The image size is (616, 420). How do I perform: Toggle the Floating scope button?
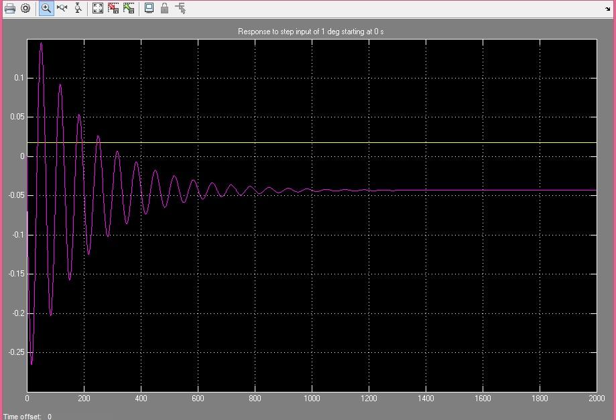click(x=149, y=9)
